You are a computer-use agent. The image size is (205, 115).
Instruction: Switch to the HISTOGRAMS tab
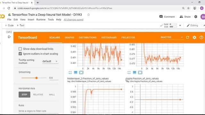(x=109, y=37)
